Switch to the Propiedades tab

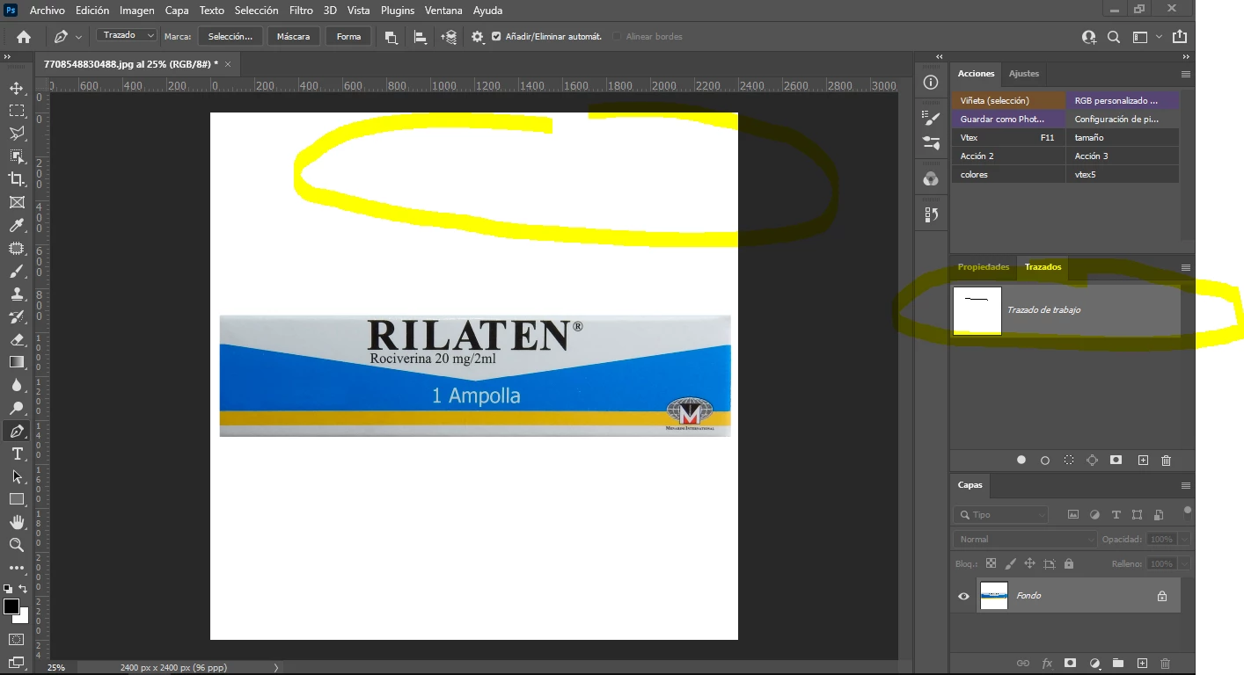(x=984, y=267)
